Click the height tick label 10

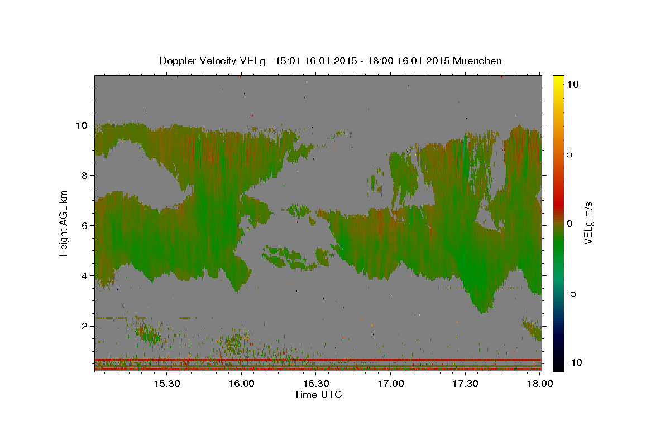coord(83,125)
